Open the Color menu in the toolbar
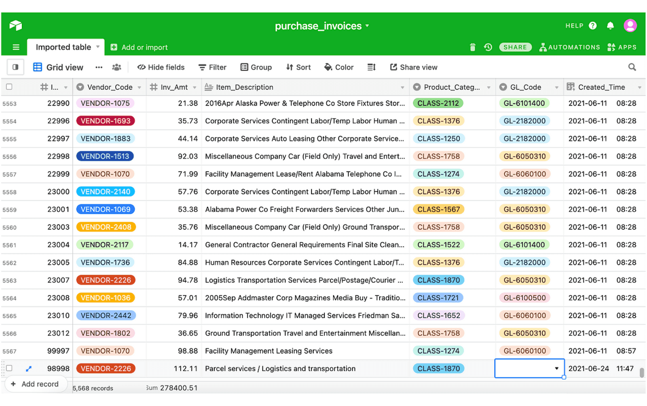This screenshot has height=406, width=647. 338,67
